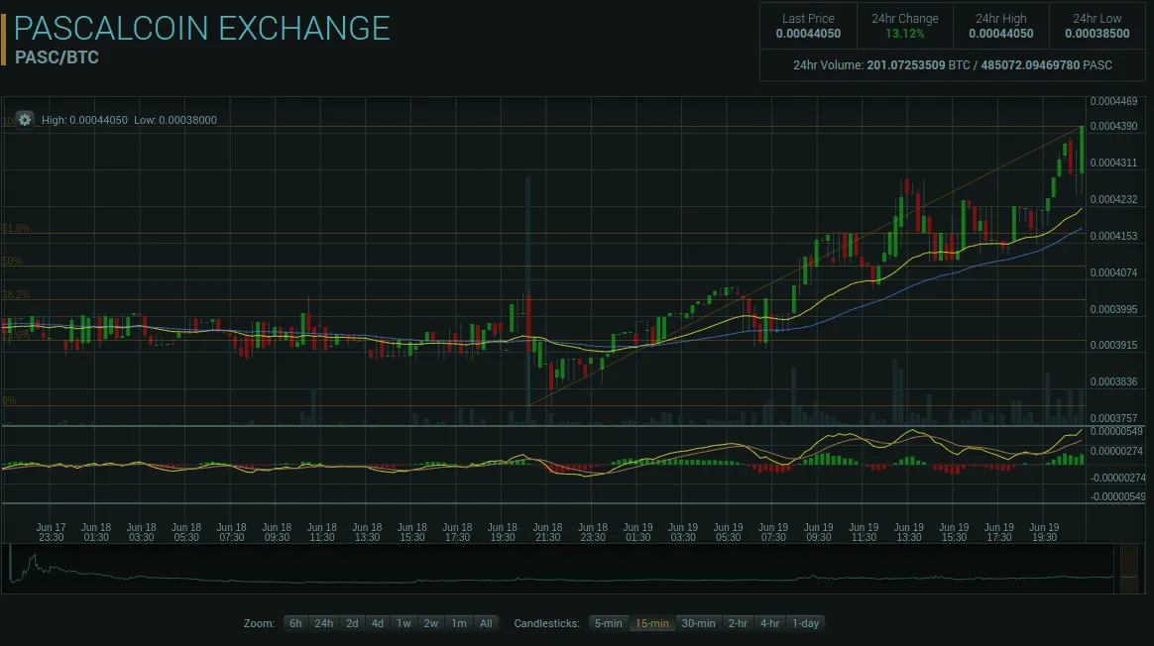Click the range selector handle in overview strip

1128,569
